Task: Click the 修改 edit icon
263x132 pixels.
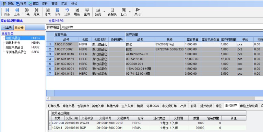Action: (48, 12)
